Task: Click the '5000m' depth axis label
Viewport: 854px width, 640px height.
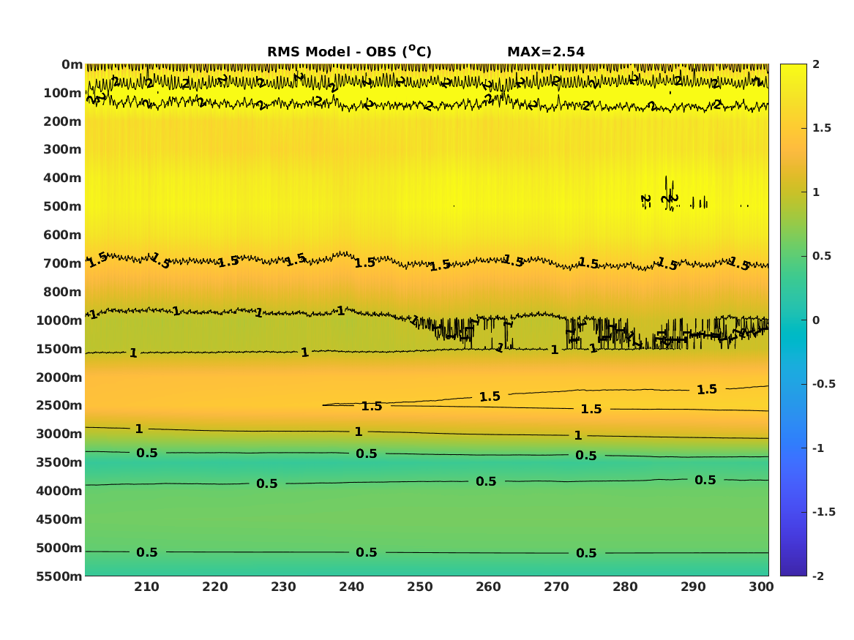Action: tap(59, 548)
